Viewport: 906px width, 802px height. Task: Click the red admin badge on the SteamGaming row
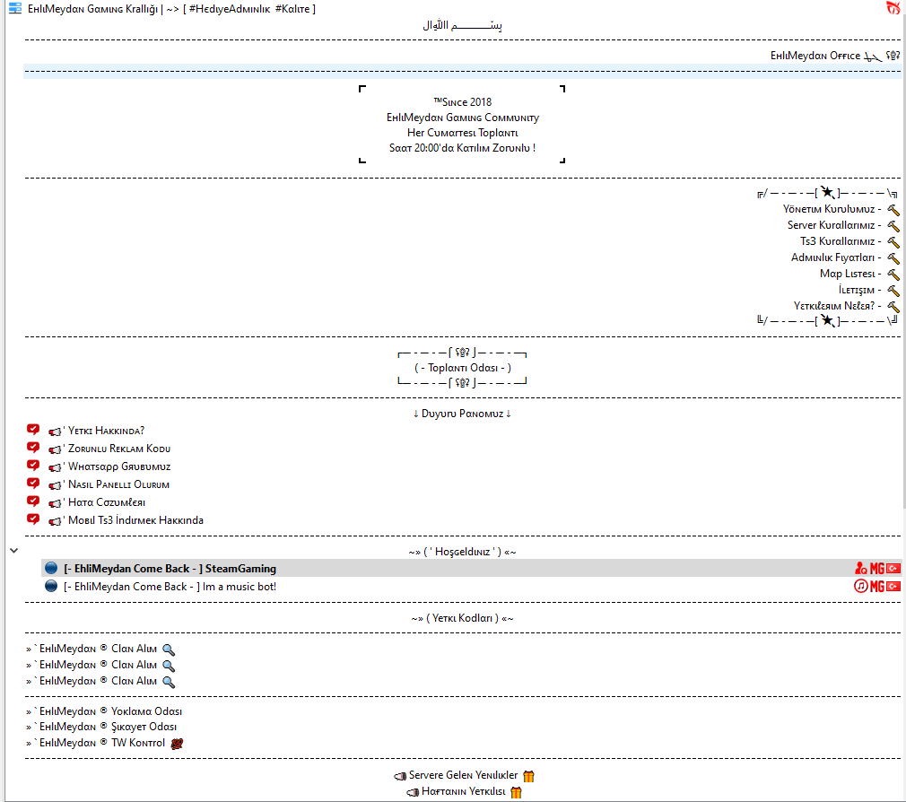point(861,569)
